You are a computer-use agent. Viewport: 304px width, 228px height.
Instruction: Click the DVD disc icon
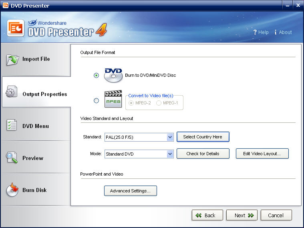(113, 75)
